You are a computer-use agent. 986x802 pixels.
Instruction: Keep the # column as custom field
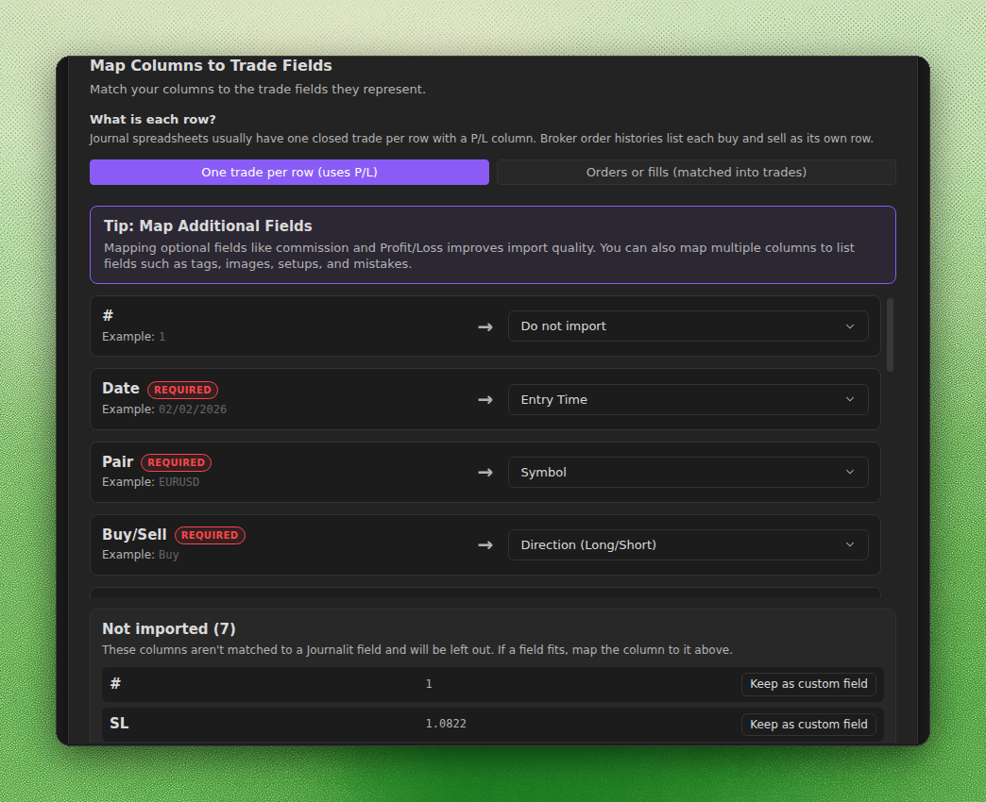tap(808, 684)
